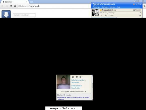The height and width of the screenshot is (110, 146).
Task: Go to Chrome's home page icon
Action: tap(15, 6)
